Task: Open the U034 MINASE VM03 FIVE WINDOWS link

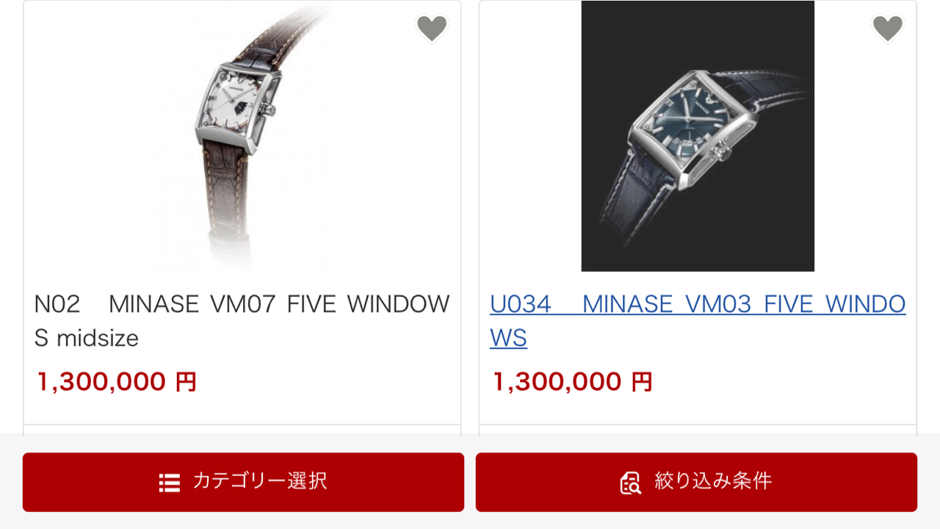Action: (698, 321)
